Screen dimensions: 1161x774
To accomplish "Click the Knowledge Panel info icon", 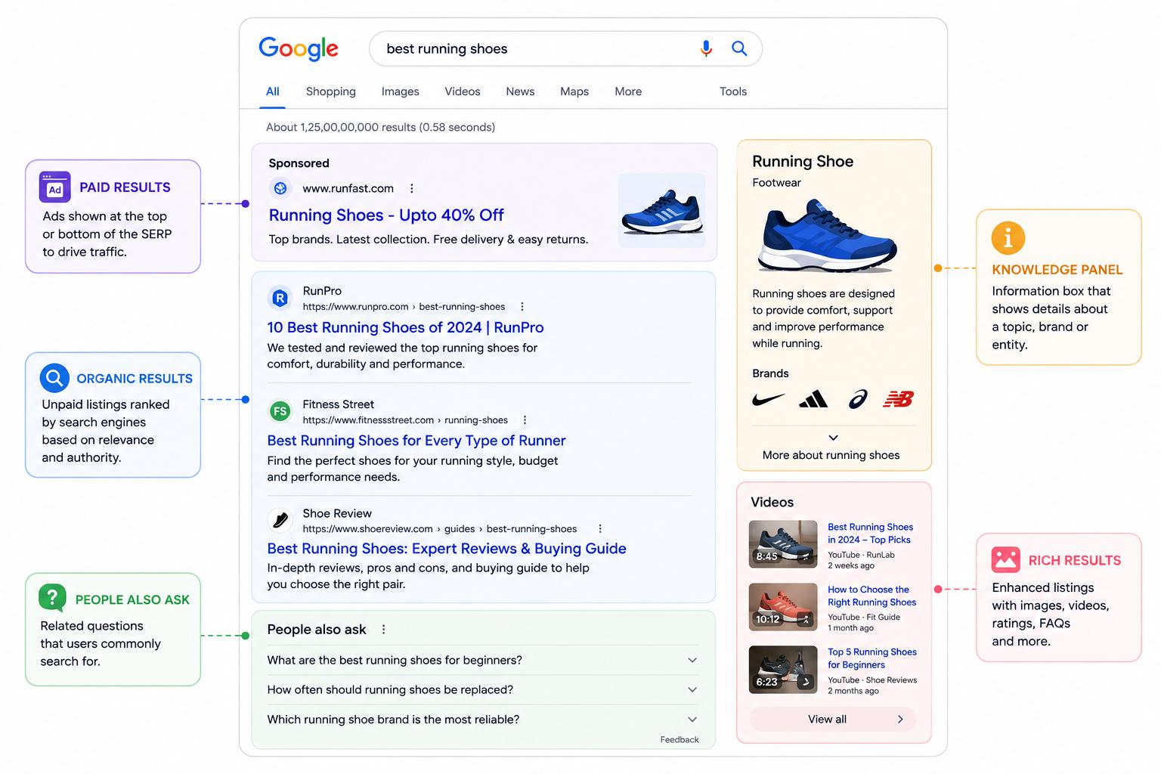I will click(1008, 239).
